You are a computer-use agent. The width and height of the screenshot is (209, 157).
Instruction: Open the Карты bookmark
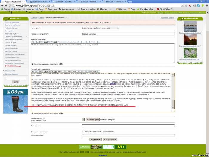5,9
